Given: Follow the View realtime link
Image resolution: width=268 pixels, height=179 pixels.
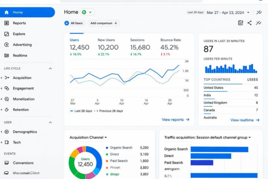Looking at the screenshot, I should point(245,120).
